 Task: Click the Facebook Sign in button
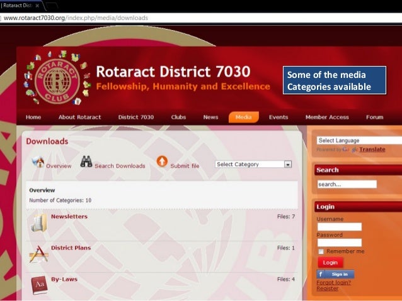[x=335, y=274]
